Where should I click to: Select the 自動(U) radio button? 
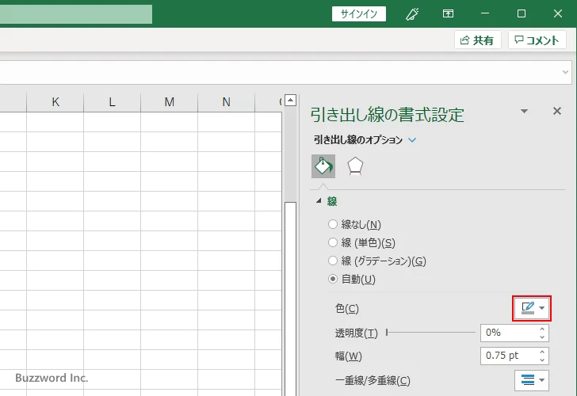coord(333,279)
